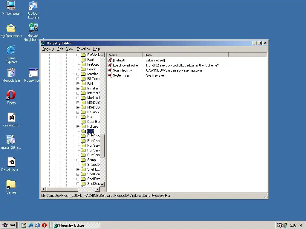Click the OpenGL folder icon
The width and height of the screenshot is (306, 229).
(83, 122)
